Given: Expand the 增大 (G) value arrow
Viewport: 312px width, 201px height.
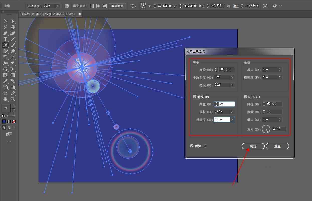Looking at the screenshot, I should tap(280, 70).
